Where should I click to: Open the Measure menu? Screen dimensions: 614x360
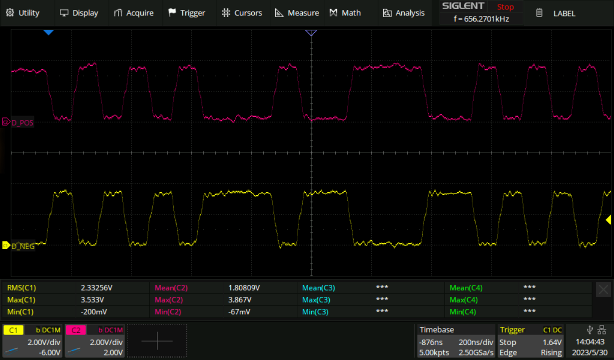[297, 13]
